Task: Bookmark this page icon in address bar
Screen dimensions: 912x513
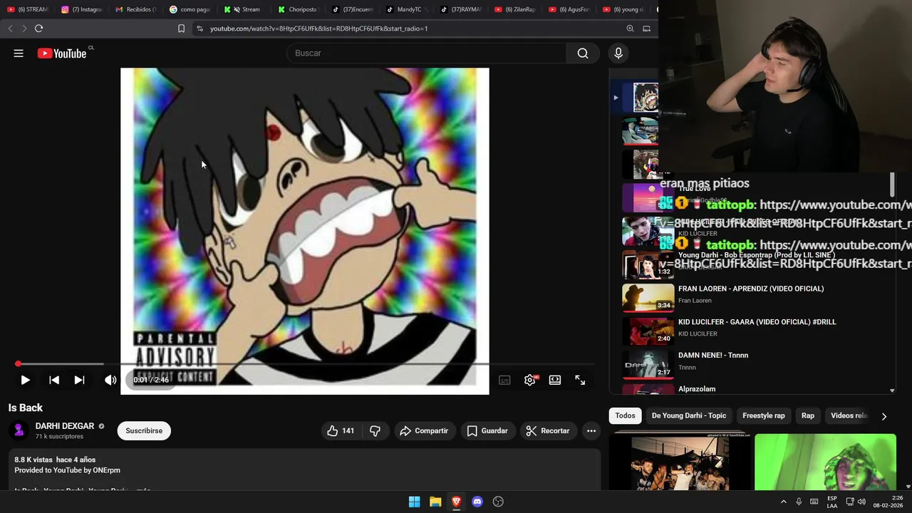Action: point(181,28)
